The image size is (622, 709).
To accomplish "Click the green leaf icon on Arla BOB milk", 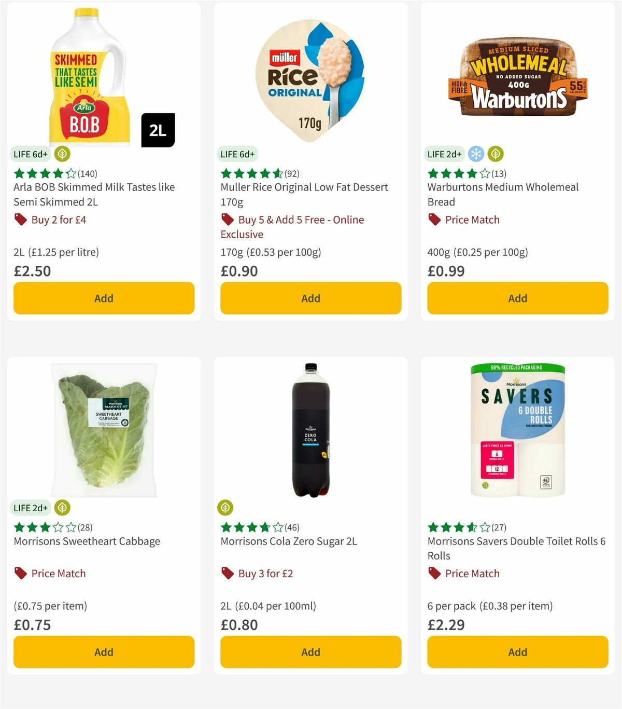I will [62, 154].
